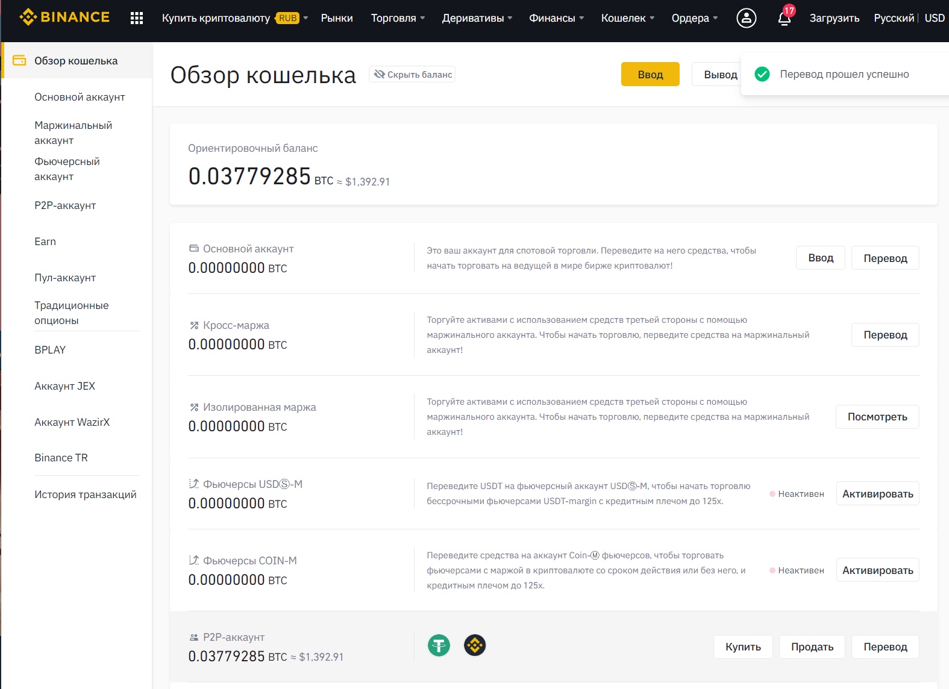Click Продать in the P2P-аккаунт row
Screen dimensions: 949x689
(812, 647)
